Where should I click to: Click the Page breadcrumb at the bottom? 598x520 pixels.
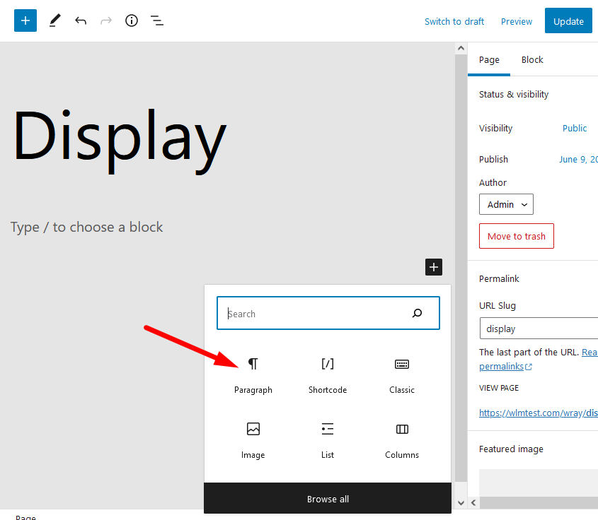click(25, 516)
